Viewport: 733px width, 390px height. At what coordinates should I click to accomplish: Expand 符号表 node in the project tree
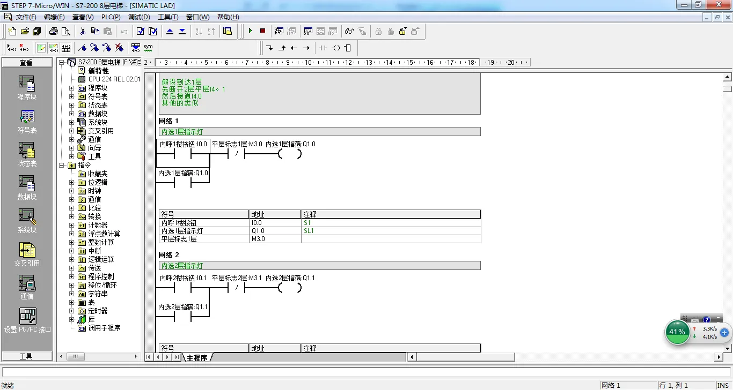point(71,96)
